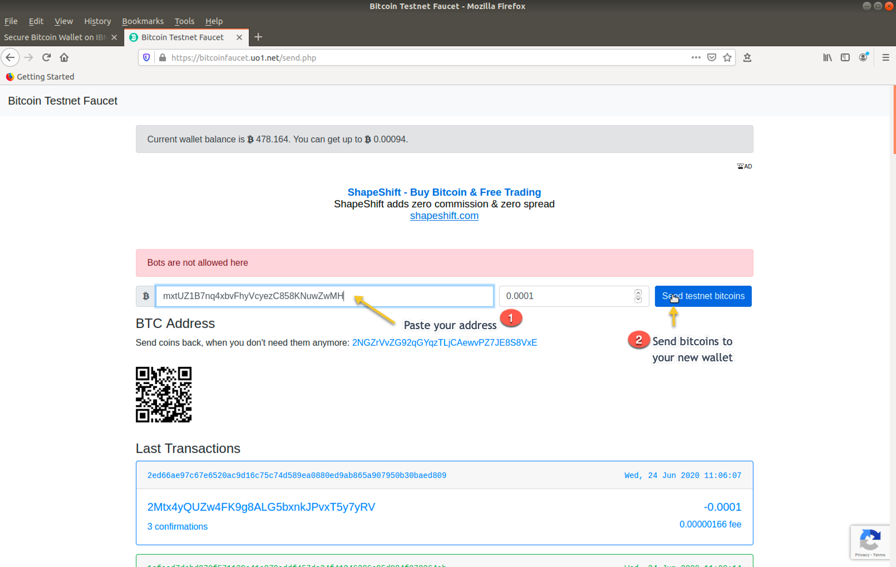896x567 pixels.
Task: Increase amount with stepper up arrow
Action: (638, 292)
